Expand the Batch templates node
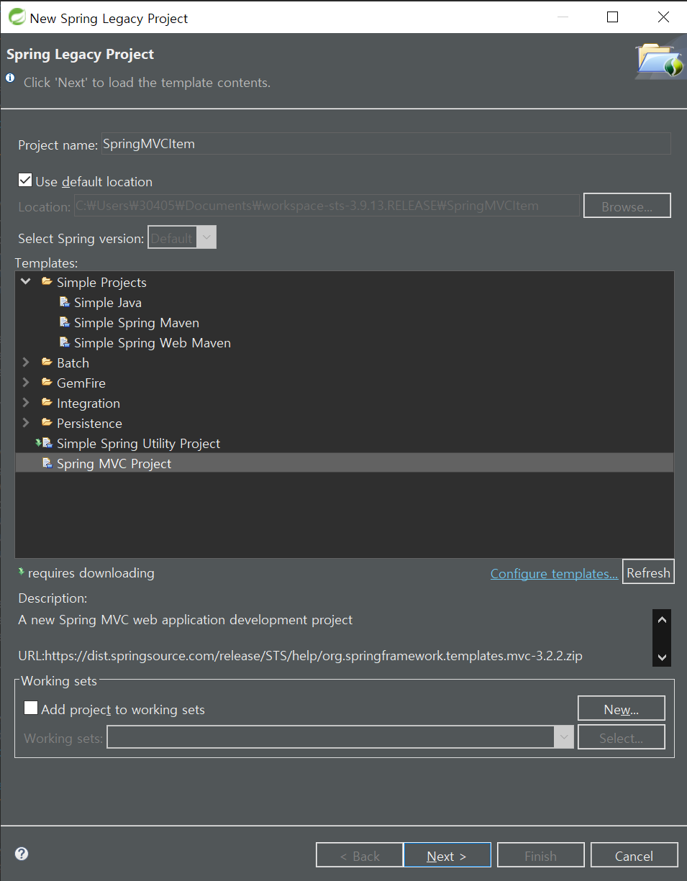 [x=26, y=362]
